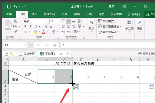Click the 粘贴 paste button
This screenshot has height=103, width=155.
[8, 26]
